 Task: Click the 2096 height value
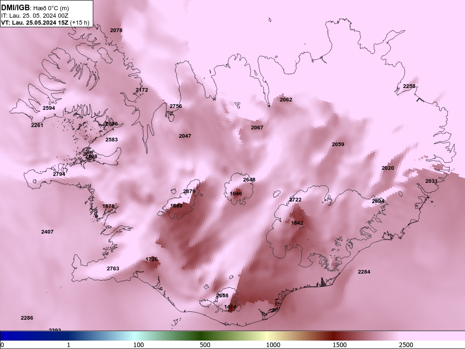tap(112, 124)
